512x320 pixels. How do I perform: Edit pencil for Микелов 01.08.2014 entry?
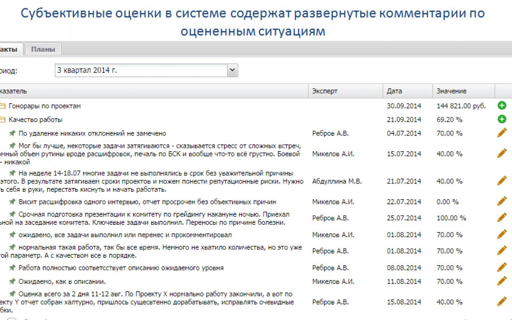502,234
